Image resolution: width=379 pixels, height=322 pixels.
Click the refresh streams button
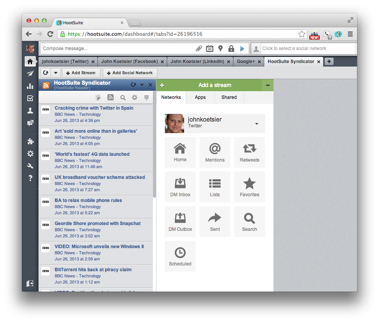coord(46,73)
